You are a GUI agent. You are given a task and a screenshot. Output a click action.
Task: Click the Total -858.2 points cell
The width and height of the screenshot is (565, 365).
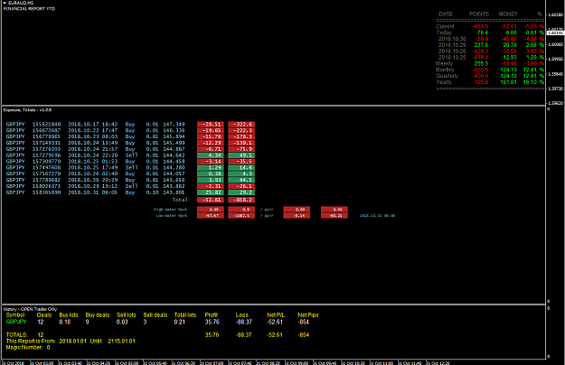coord(241,200)
